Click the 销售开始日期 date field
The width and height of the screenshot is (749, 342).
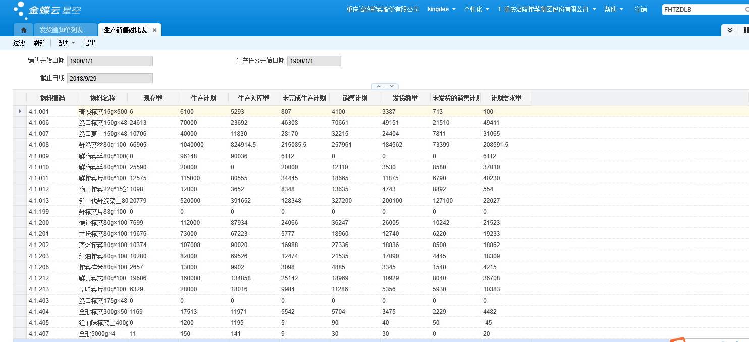pyautogui.click(x=110, y=61)
